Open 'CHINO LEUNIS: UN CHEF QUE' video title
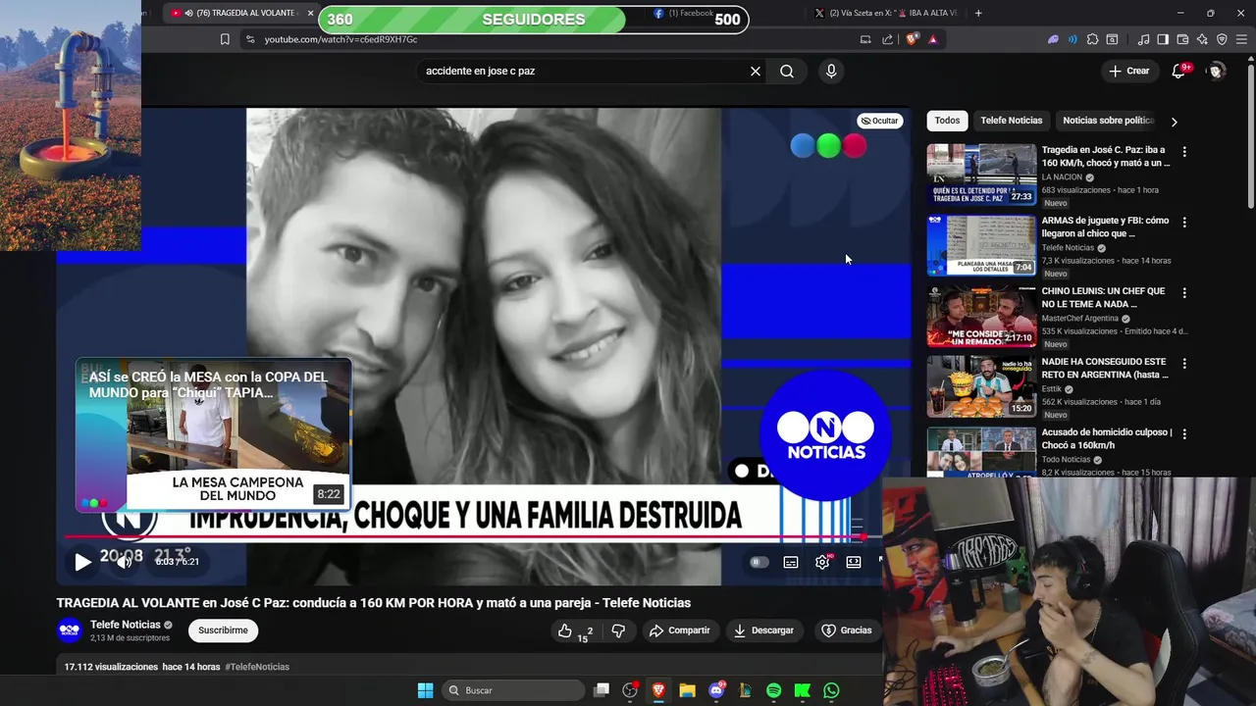Screen dimensions: 1256x706 pyautogui.click(x=1103, y=298)
